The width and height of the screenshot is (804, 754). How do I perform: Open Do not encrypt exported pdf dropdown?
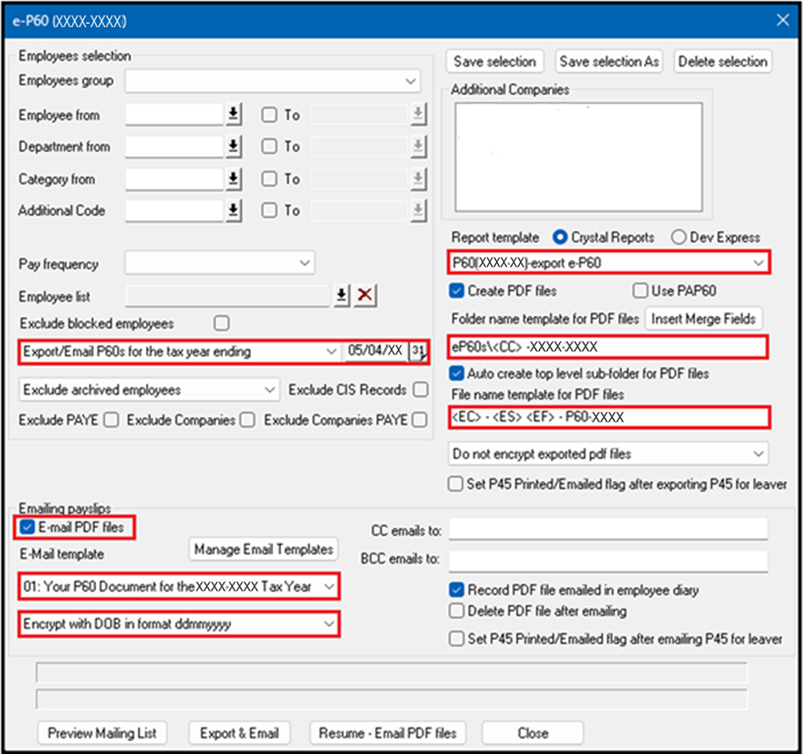(608, 454)
